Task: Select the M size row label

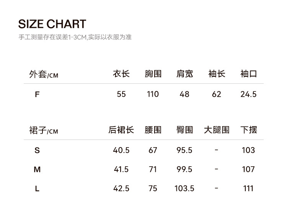Action: coord(37,169)
